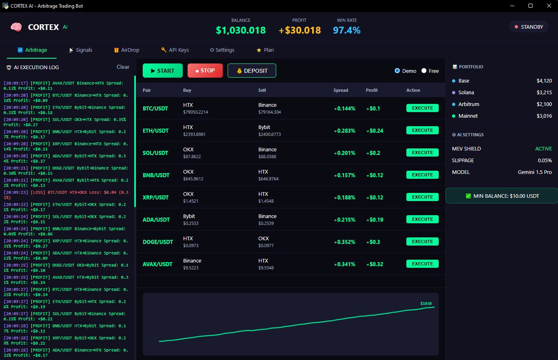Click the +$0.32 AVAX profit value
Screen dimensions: 558x360
[375, 264]
